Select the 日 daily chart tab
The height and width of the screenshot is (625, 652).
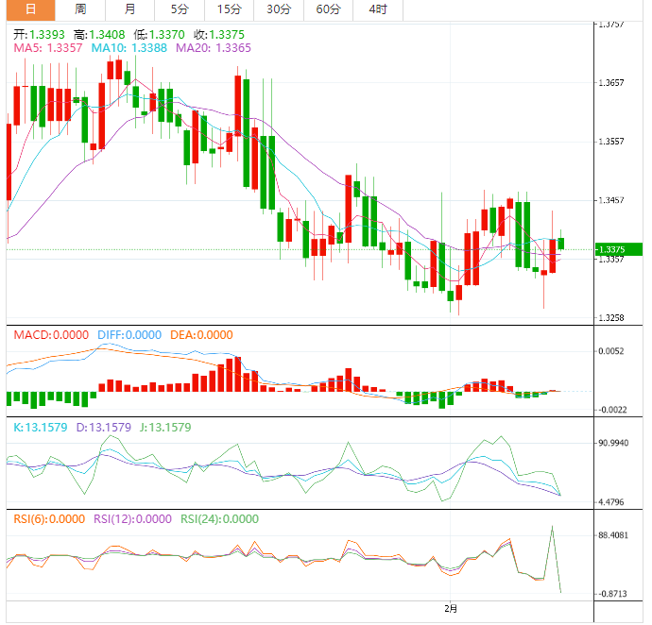pos(31,9)
